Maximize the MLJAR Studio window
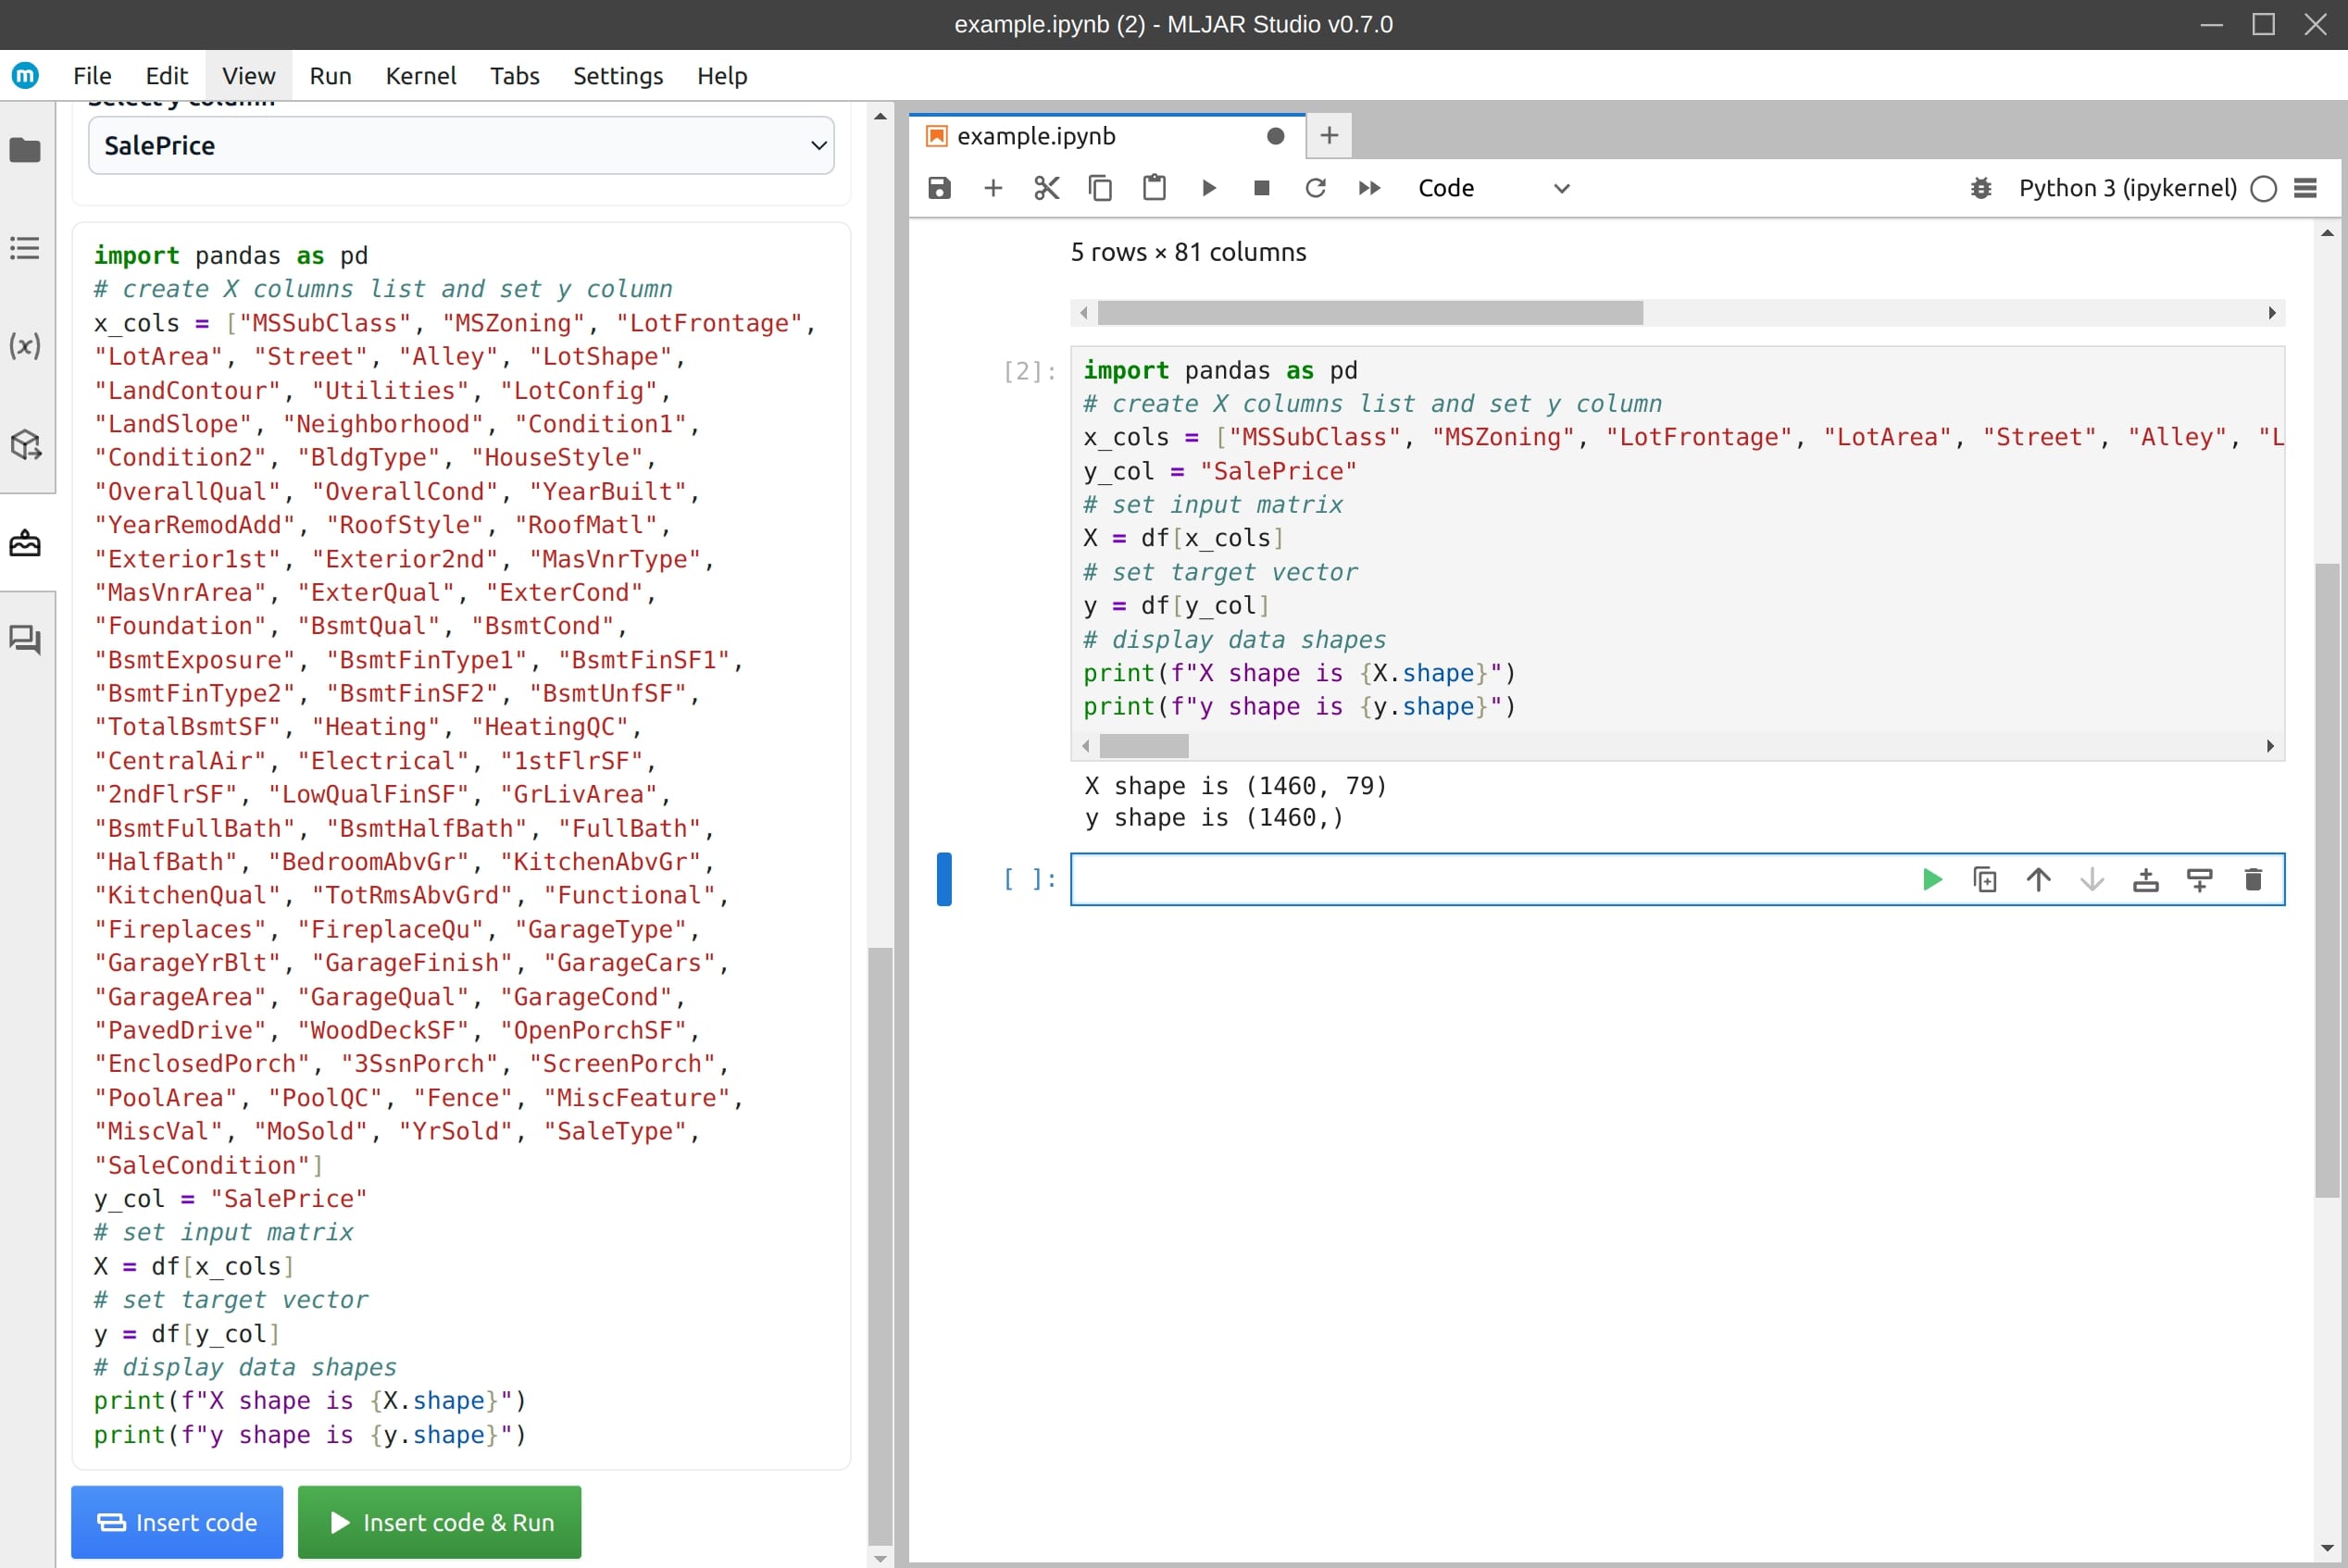The height and width of the screenshot is (1568, 2348). coord(2264,24)
